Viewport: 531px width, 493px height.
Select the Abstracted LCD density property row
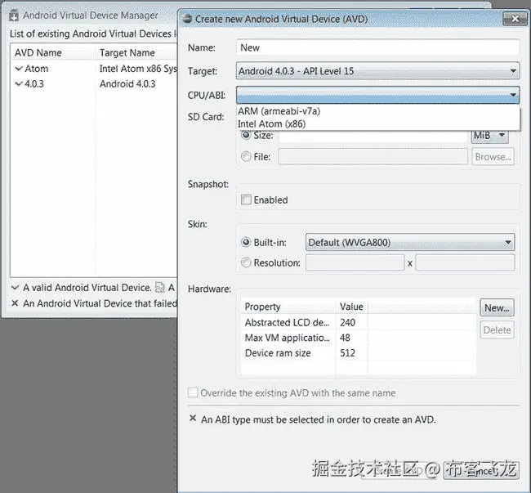(x=359, y=322)
